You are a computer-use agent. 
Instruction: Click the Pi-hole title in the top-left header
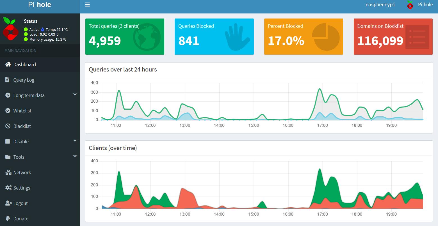(40, 4)
